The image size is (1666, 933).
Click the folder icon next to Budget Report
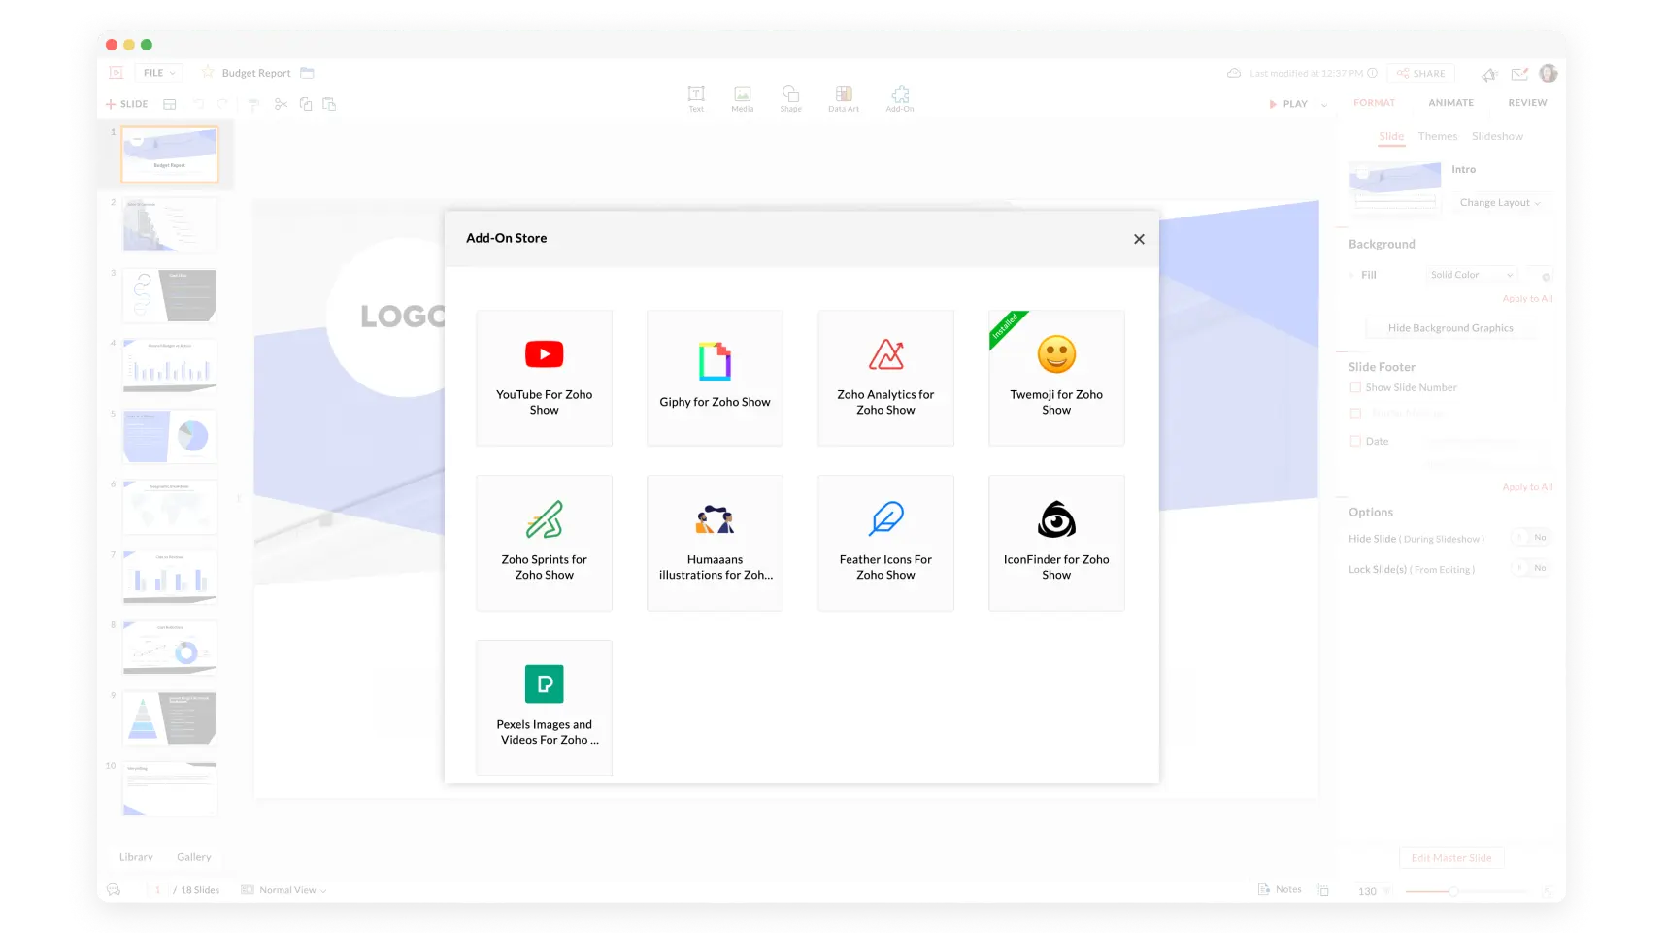(307, 73)
